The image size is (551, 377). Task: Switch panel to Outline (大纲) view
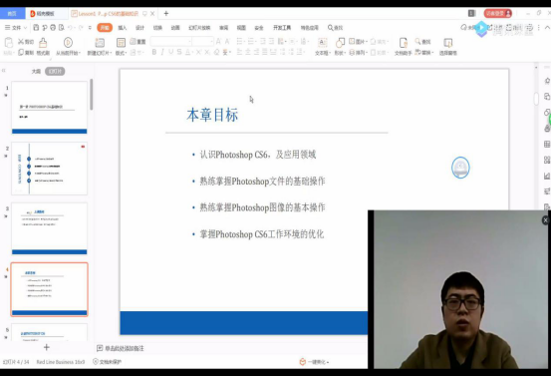(x=36, y=72)
